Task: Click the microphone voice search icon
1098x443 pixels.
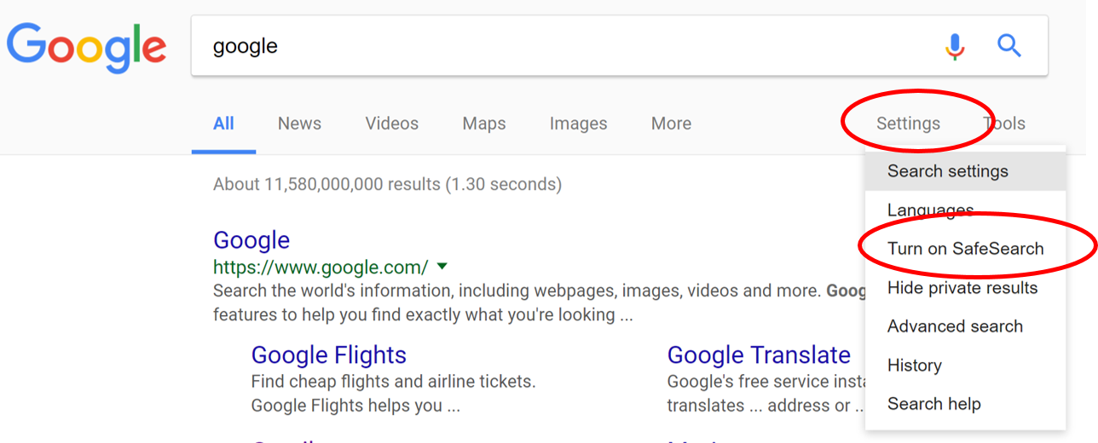Action: pyautogui.click(x=955, y=46)
